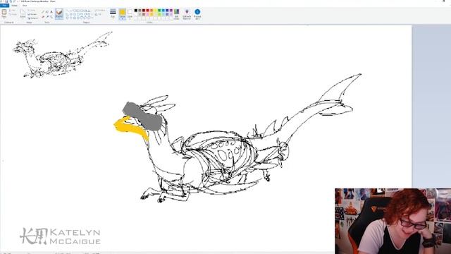Switch to the View ribbon tab

point(25,6)
